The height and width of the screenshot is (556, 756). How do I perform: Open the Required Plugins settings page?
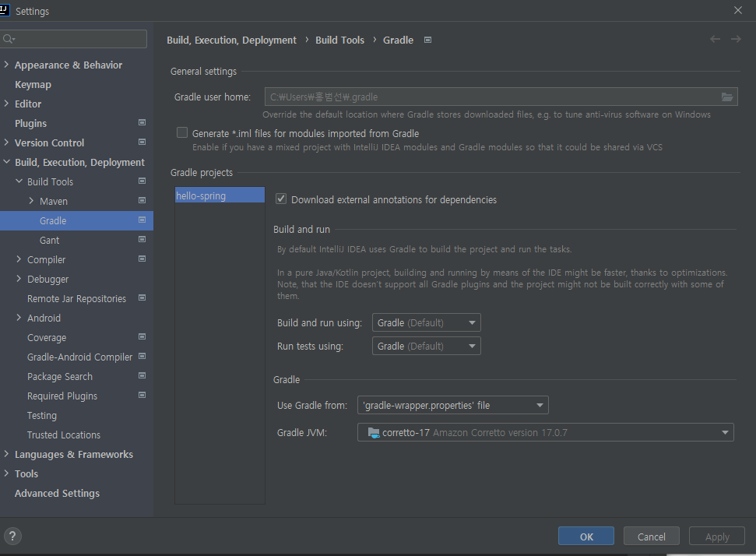[62, 396]
